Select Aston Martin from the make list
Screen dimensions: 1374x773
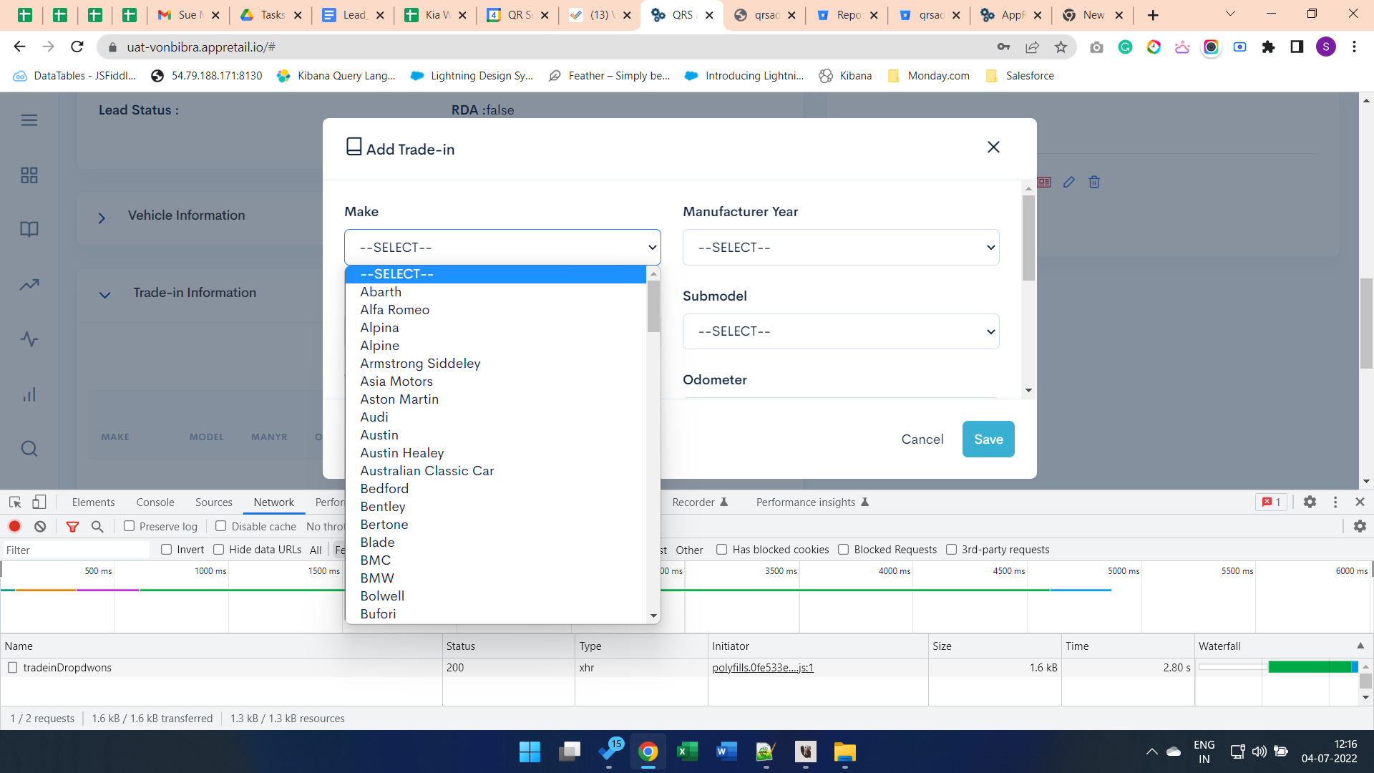click(399, 399)
